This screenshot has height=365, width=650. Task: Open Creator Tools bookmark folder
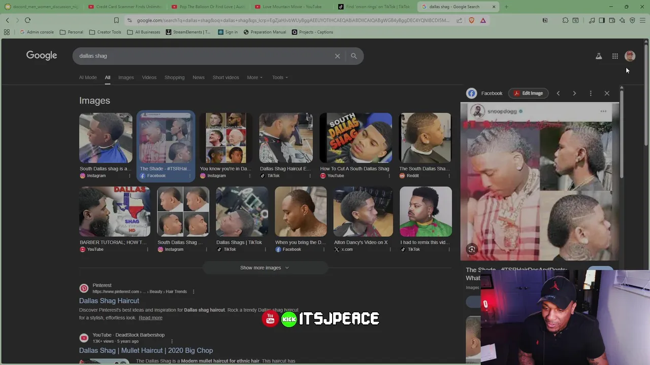(105, 32)
